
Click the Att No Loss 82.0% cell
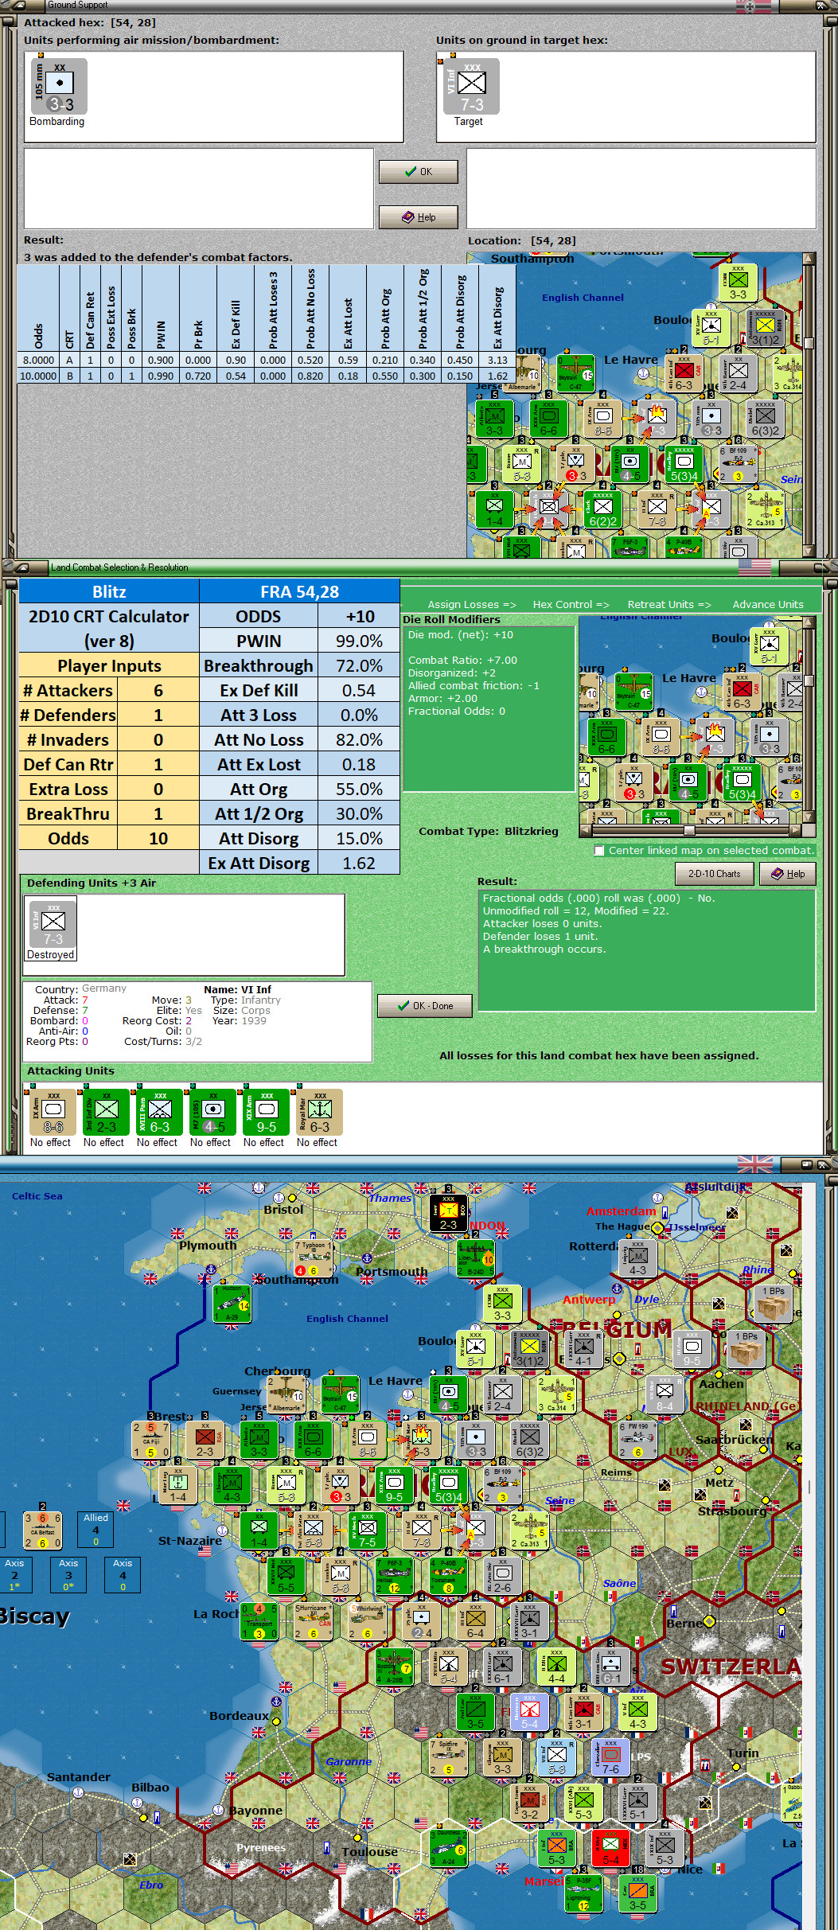tap(359, 740)
